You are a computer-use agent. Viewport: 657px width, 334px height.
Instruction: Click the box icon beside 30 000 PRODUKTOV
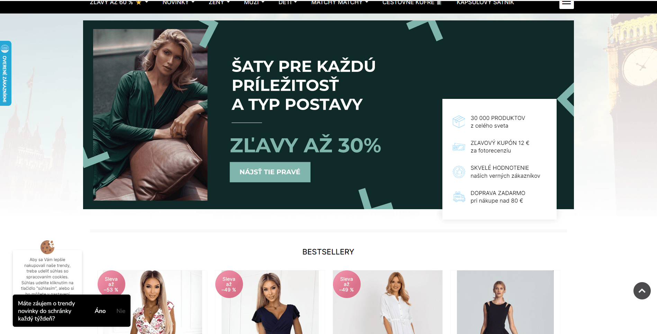[x=459, y=122]
